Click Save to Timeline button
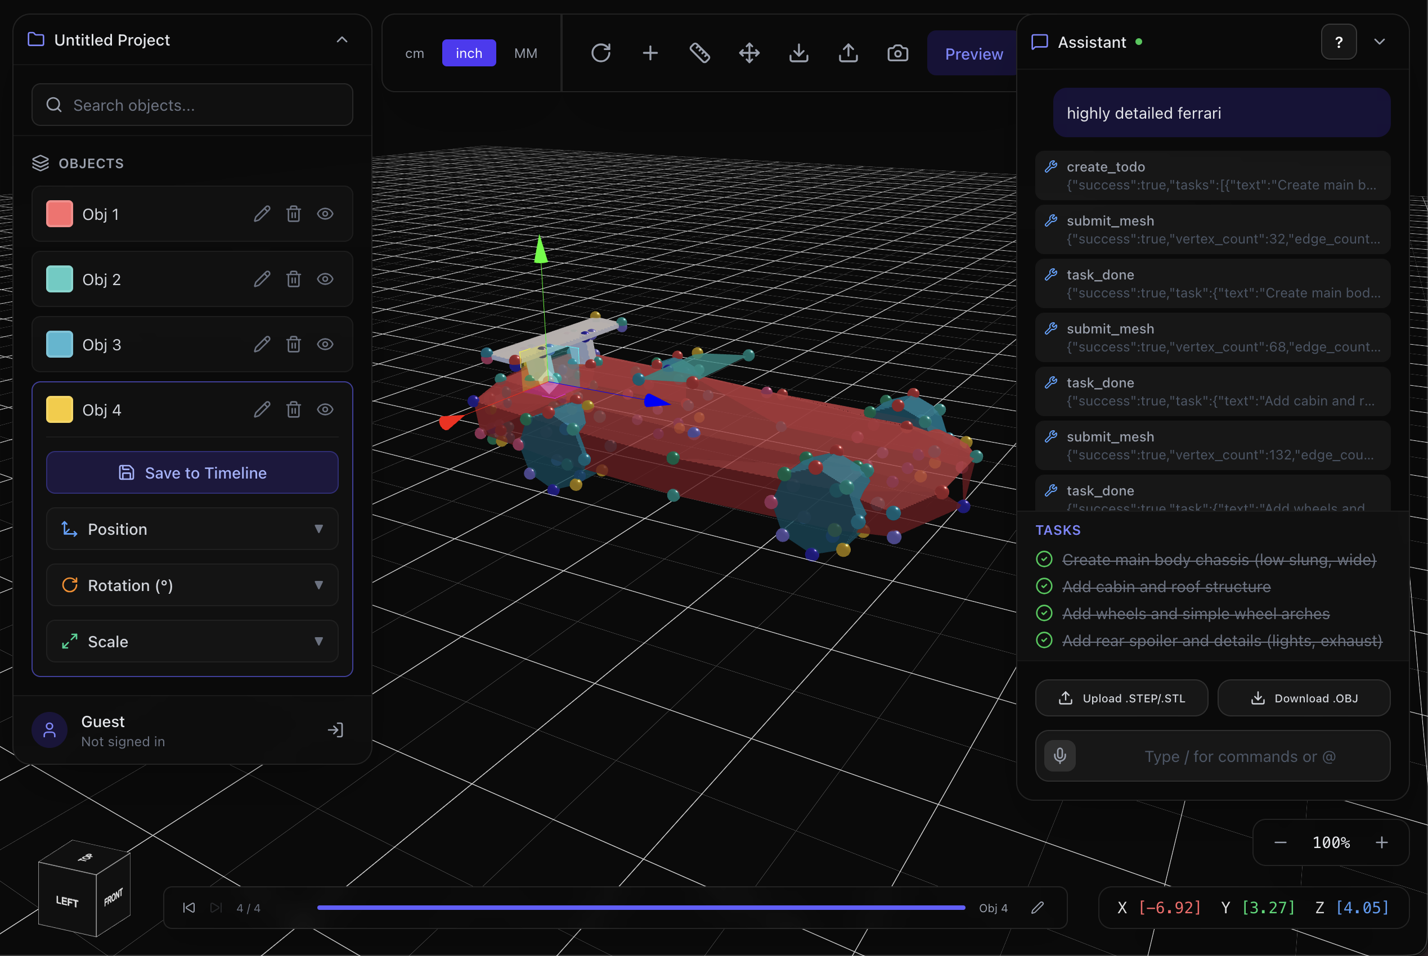Screen dimensions: 1428x956 pos(192,473)
